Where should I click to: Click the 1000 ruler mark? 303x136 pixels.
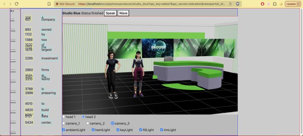(13, 31)
